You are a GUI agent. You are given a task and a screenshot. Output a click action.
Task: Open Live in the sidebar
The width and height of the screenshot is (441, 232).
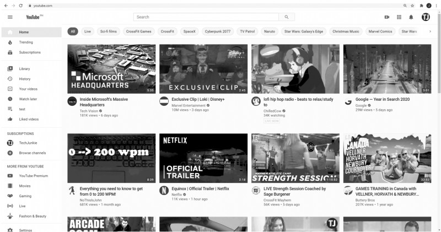(x=31, y=206)
